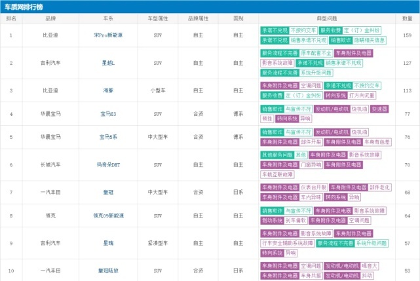Click the 刹车偏软 tag

click(296, 221)
